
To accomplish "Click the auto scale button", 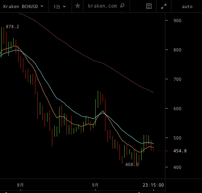I will pyautogui.click(x=187, y=6).
